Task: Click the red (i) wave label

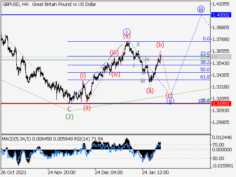Action: point(83,75)
